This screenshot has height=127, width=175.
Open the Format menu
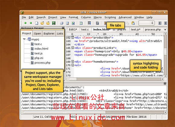coord(73,17)
